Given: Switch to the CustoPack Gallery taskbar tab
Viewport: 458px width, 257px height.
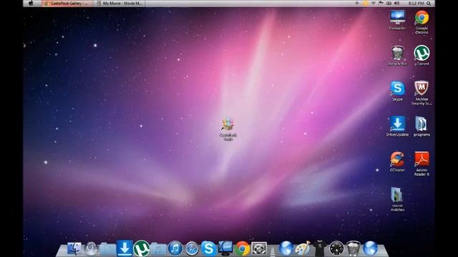Looking at the screenshot, I should coord(67,4).
